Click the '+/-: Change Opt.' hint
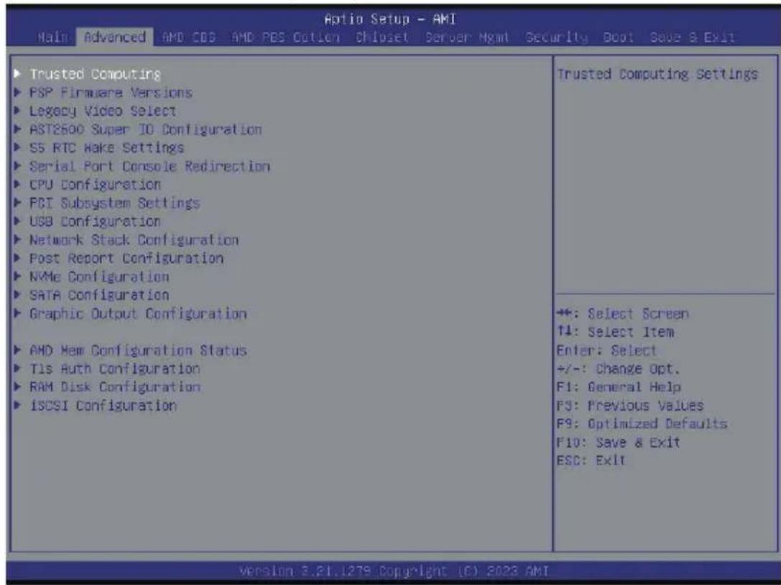 618,369
